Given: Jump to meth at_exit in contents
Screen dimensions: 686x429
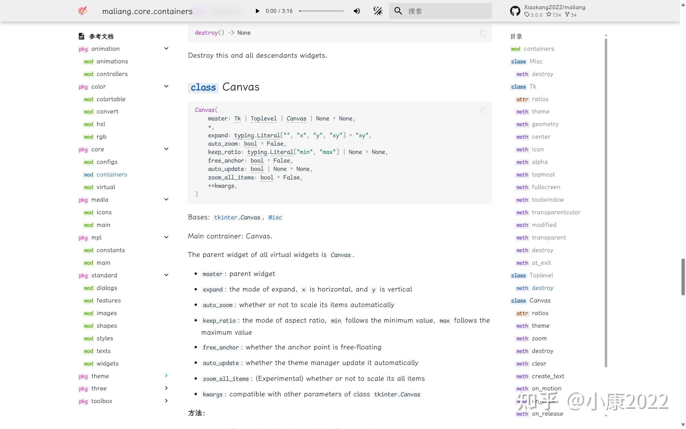Looking at the screenshot, I should pyautogui.click(x=533, y=262).
